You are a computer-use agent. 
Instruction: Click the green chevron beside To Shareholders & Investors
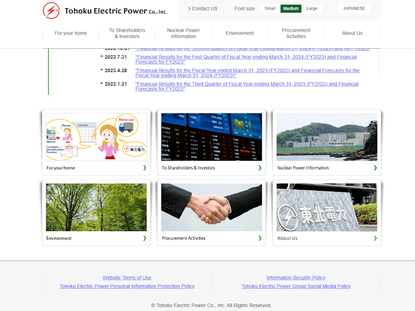(x=260, y=168)
